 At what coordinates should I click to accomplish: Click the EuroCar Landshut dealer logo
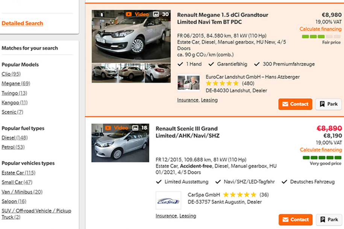click(x=189, y=83)
